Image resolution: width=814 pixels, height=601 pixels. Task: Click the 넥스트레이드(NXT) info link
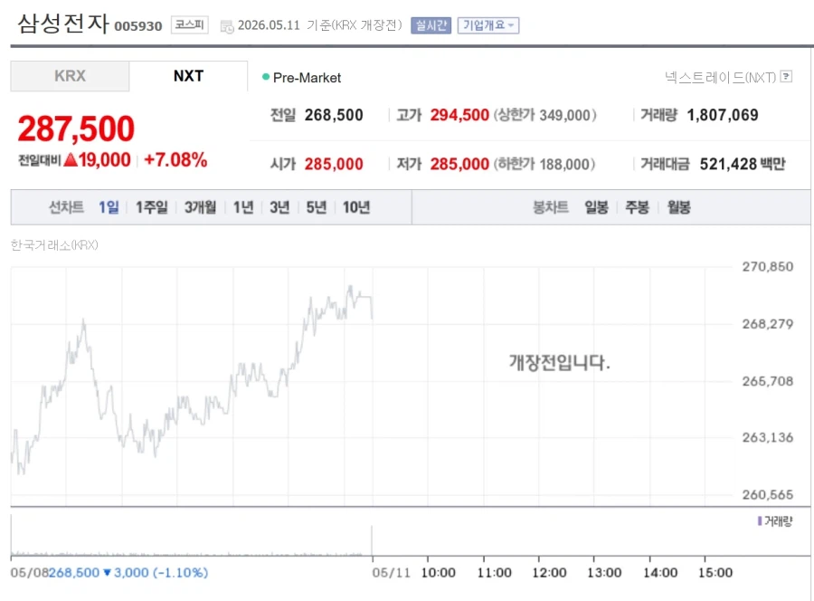coord(720,78)
